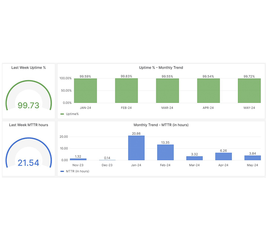Open the Last Week MTTR hours title menu
The image size is (267, 240).
click(29, 125)
